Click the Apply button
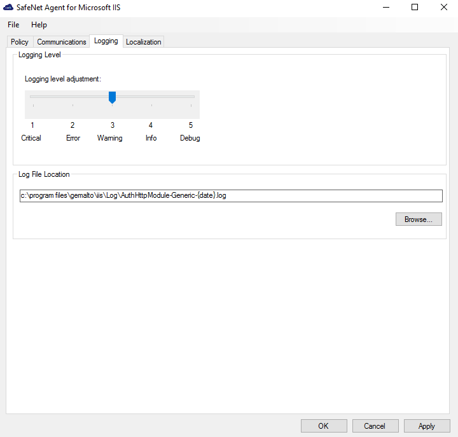458x437 pixels. click(427, 426)
